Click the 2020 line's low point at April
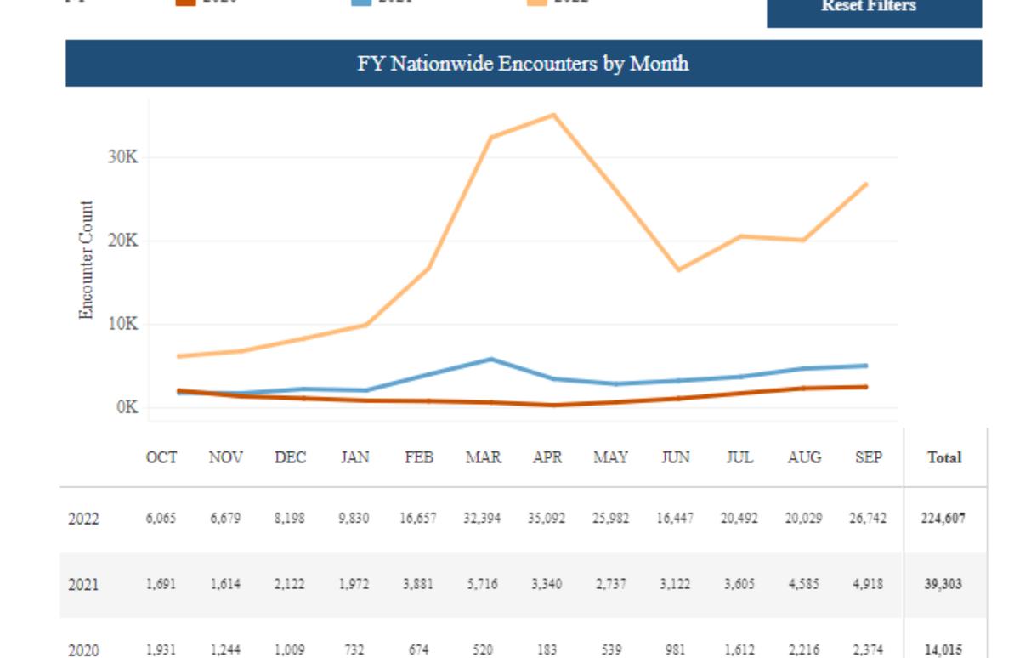Screen dimensions: 1020x658 click(554, 405)
